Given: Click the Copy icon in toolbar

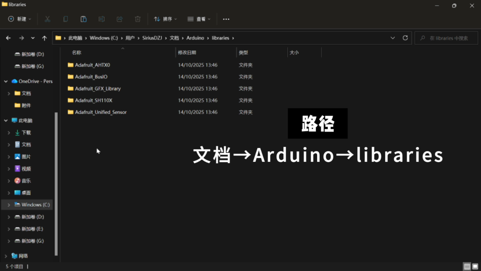Looking at the screenshot, I should 65,19.
